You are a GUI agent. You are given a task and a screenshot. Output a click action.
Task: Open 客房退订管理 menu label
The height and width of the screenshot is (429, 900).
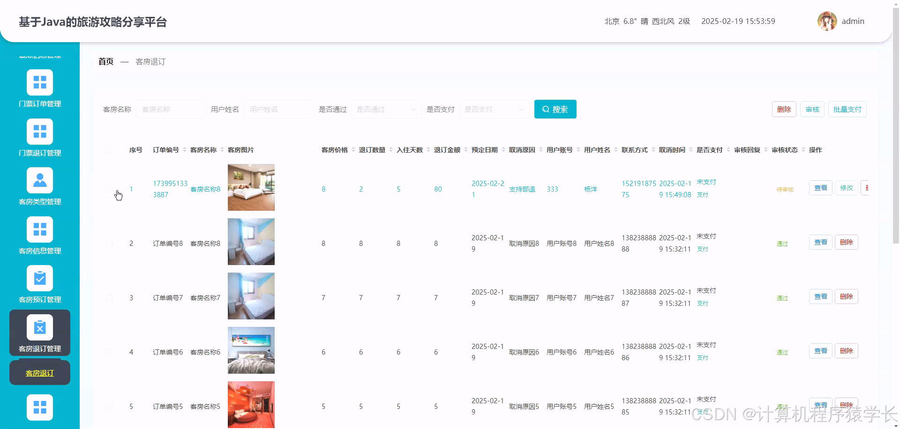point(40,349)
